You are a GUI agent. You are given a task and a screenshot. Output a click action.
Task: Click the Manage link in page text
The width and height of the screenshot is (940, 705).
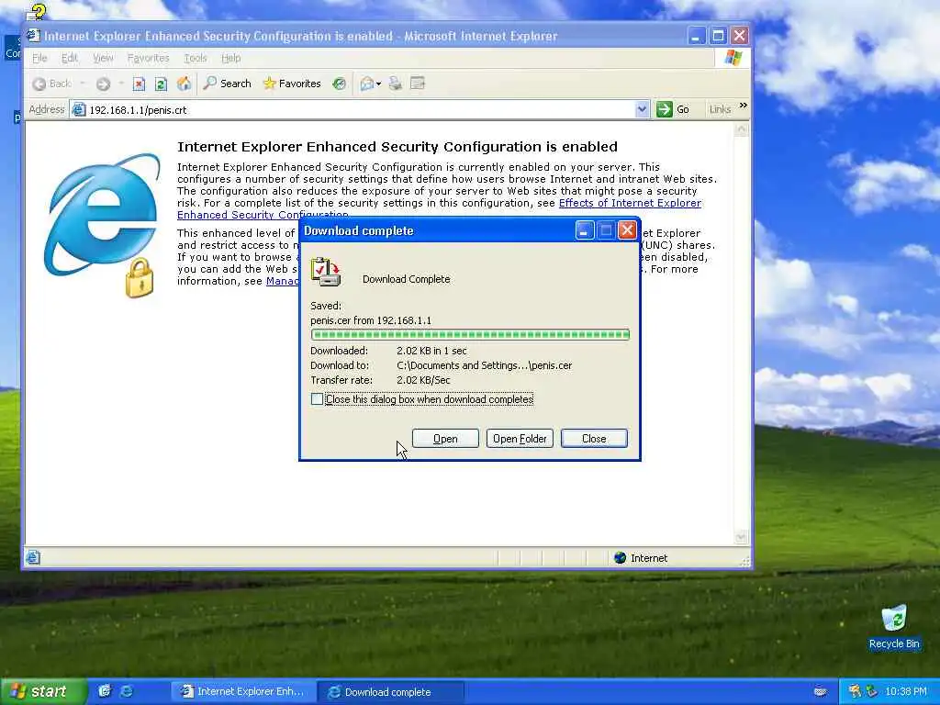pos(282,281)
